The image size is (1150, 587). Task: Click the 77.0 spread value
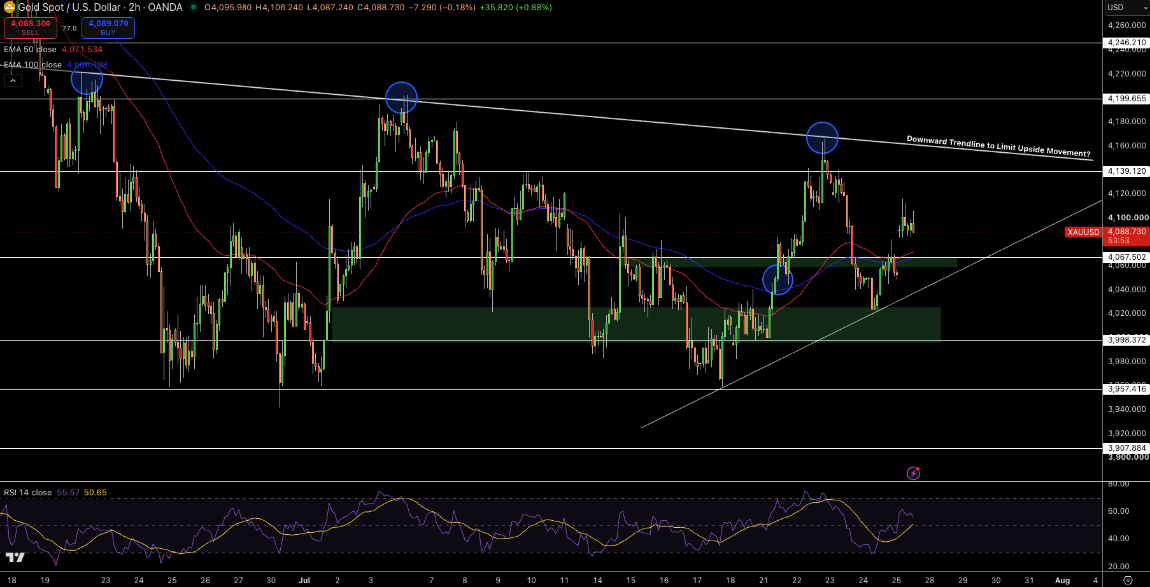click(x=69, y=28)
